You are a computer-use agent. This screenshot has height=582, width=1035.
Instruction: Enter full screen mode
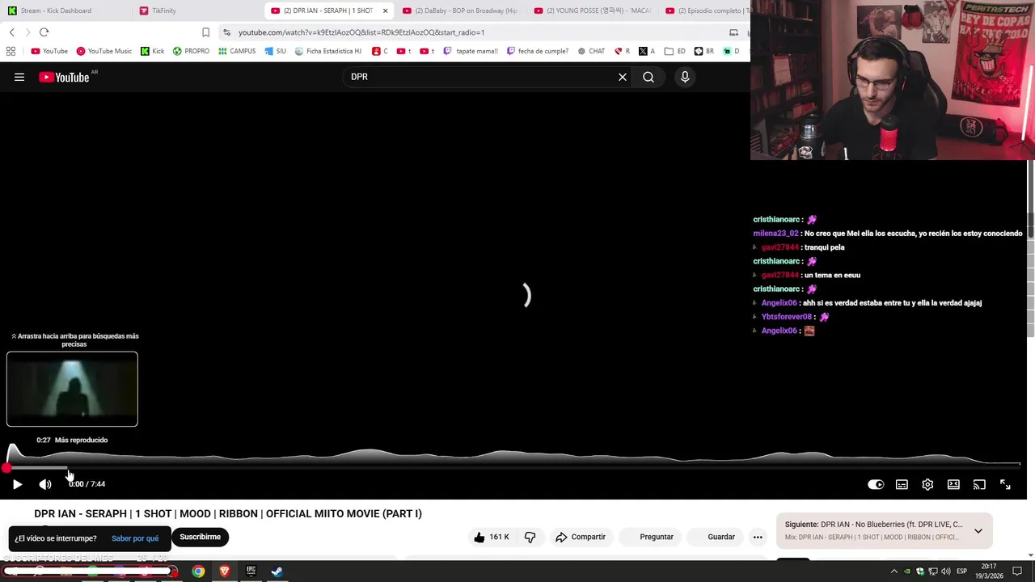pos(1005,484)
